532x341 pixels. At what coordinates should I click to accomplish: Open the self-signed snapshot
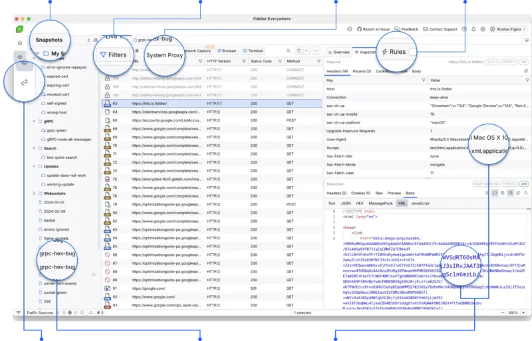[x=54, y=103]
